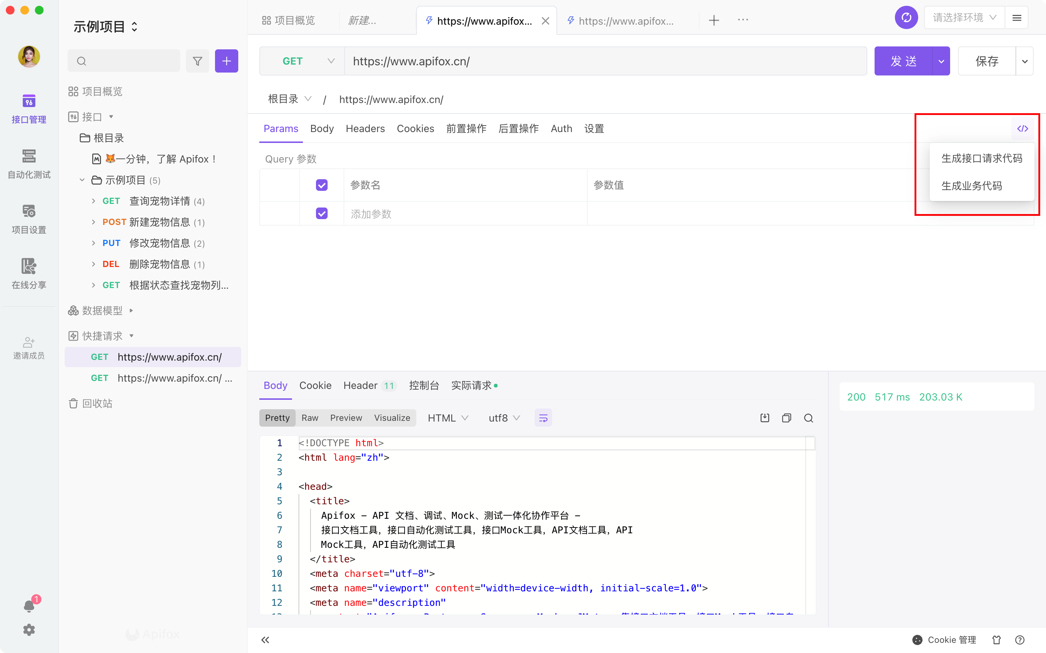Switch response view to Raw
Image resolution: width=1046 pixels, height=653 pixels.
[309, 418]
